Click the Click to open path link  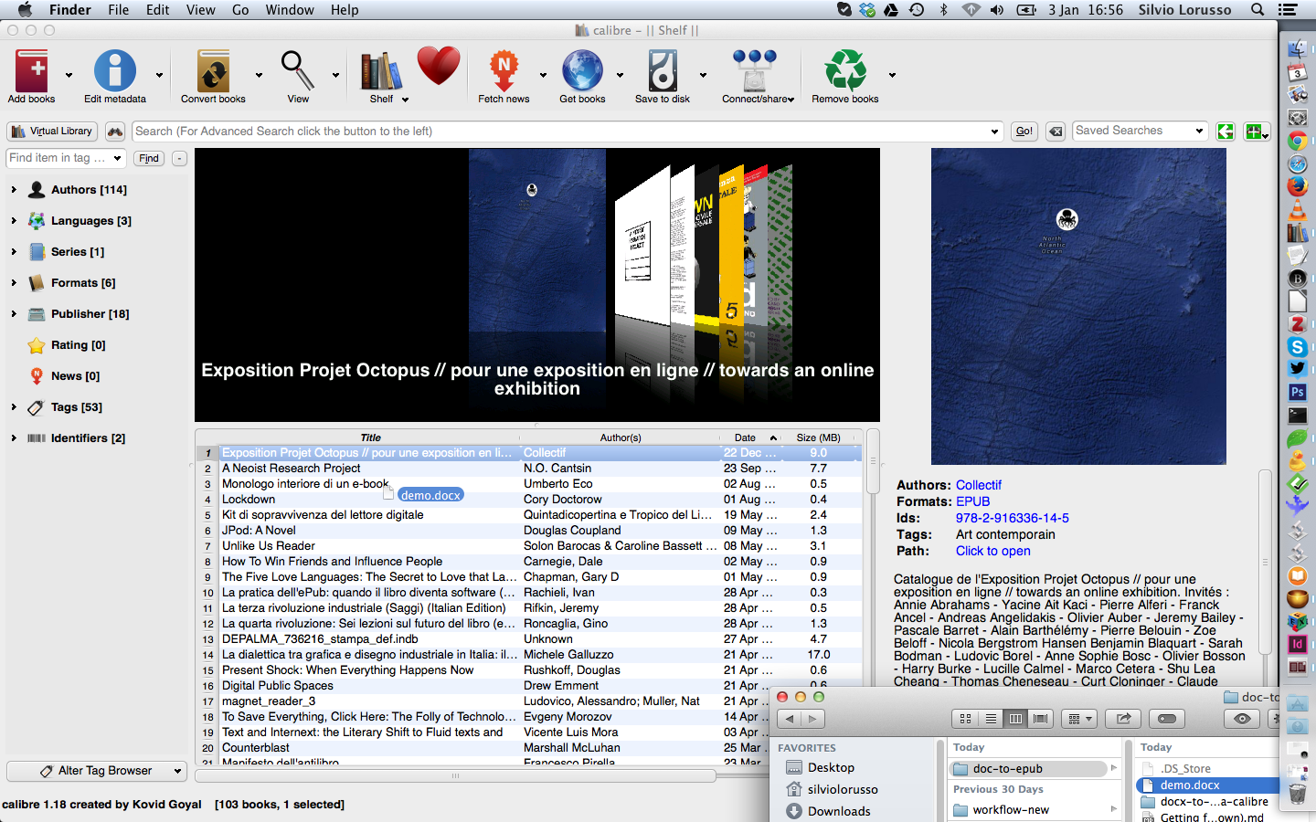992,551
